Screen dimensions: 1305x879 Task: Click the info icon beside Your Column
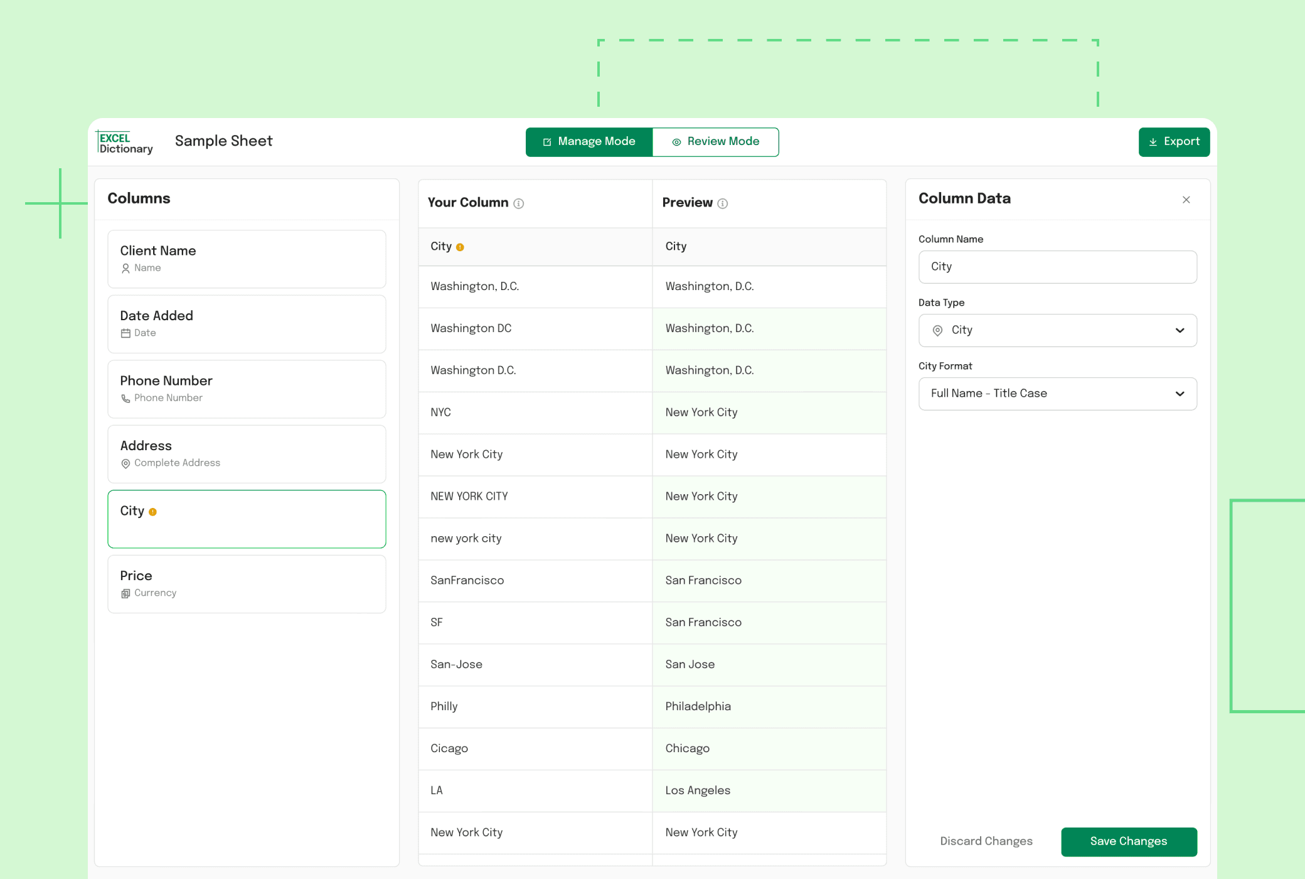(x=518, y=203)
